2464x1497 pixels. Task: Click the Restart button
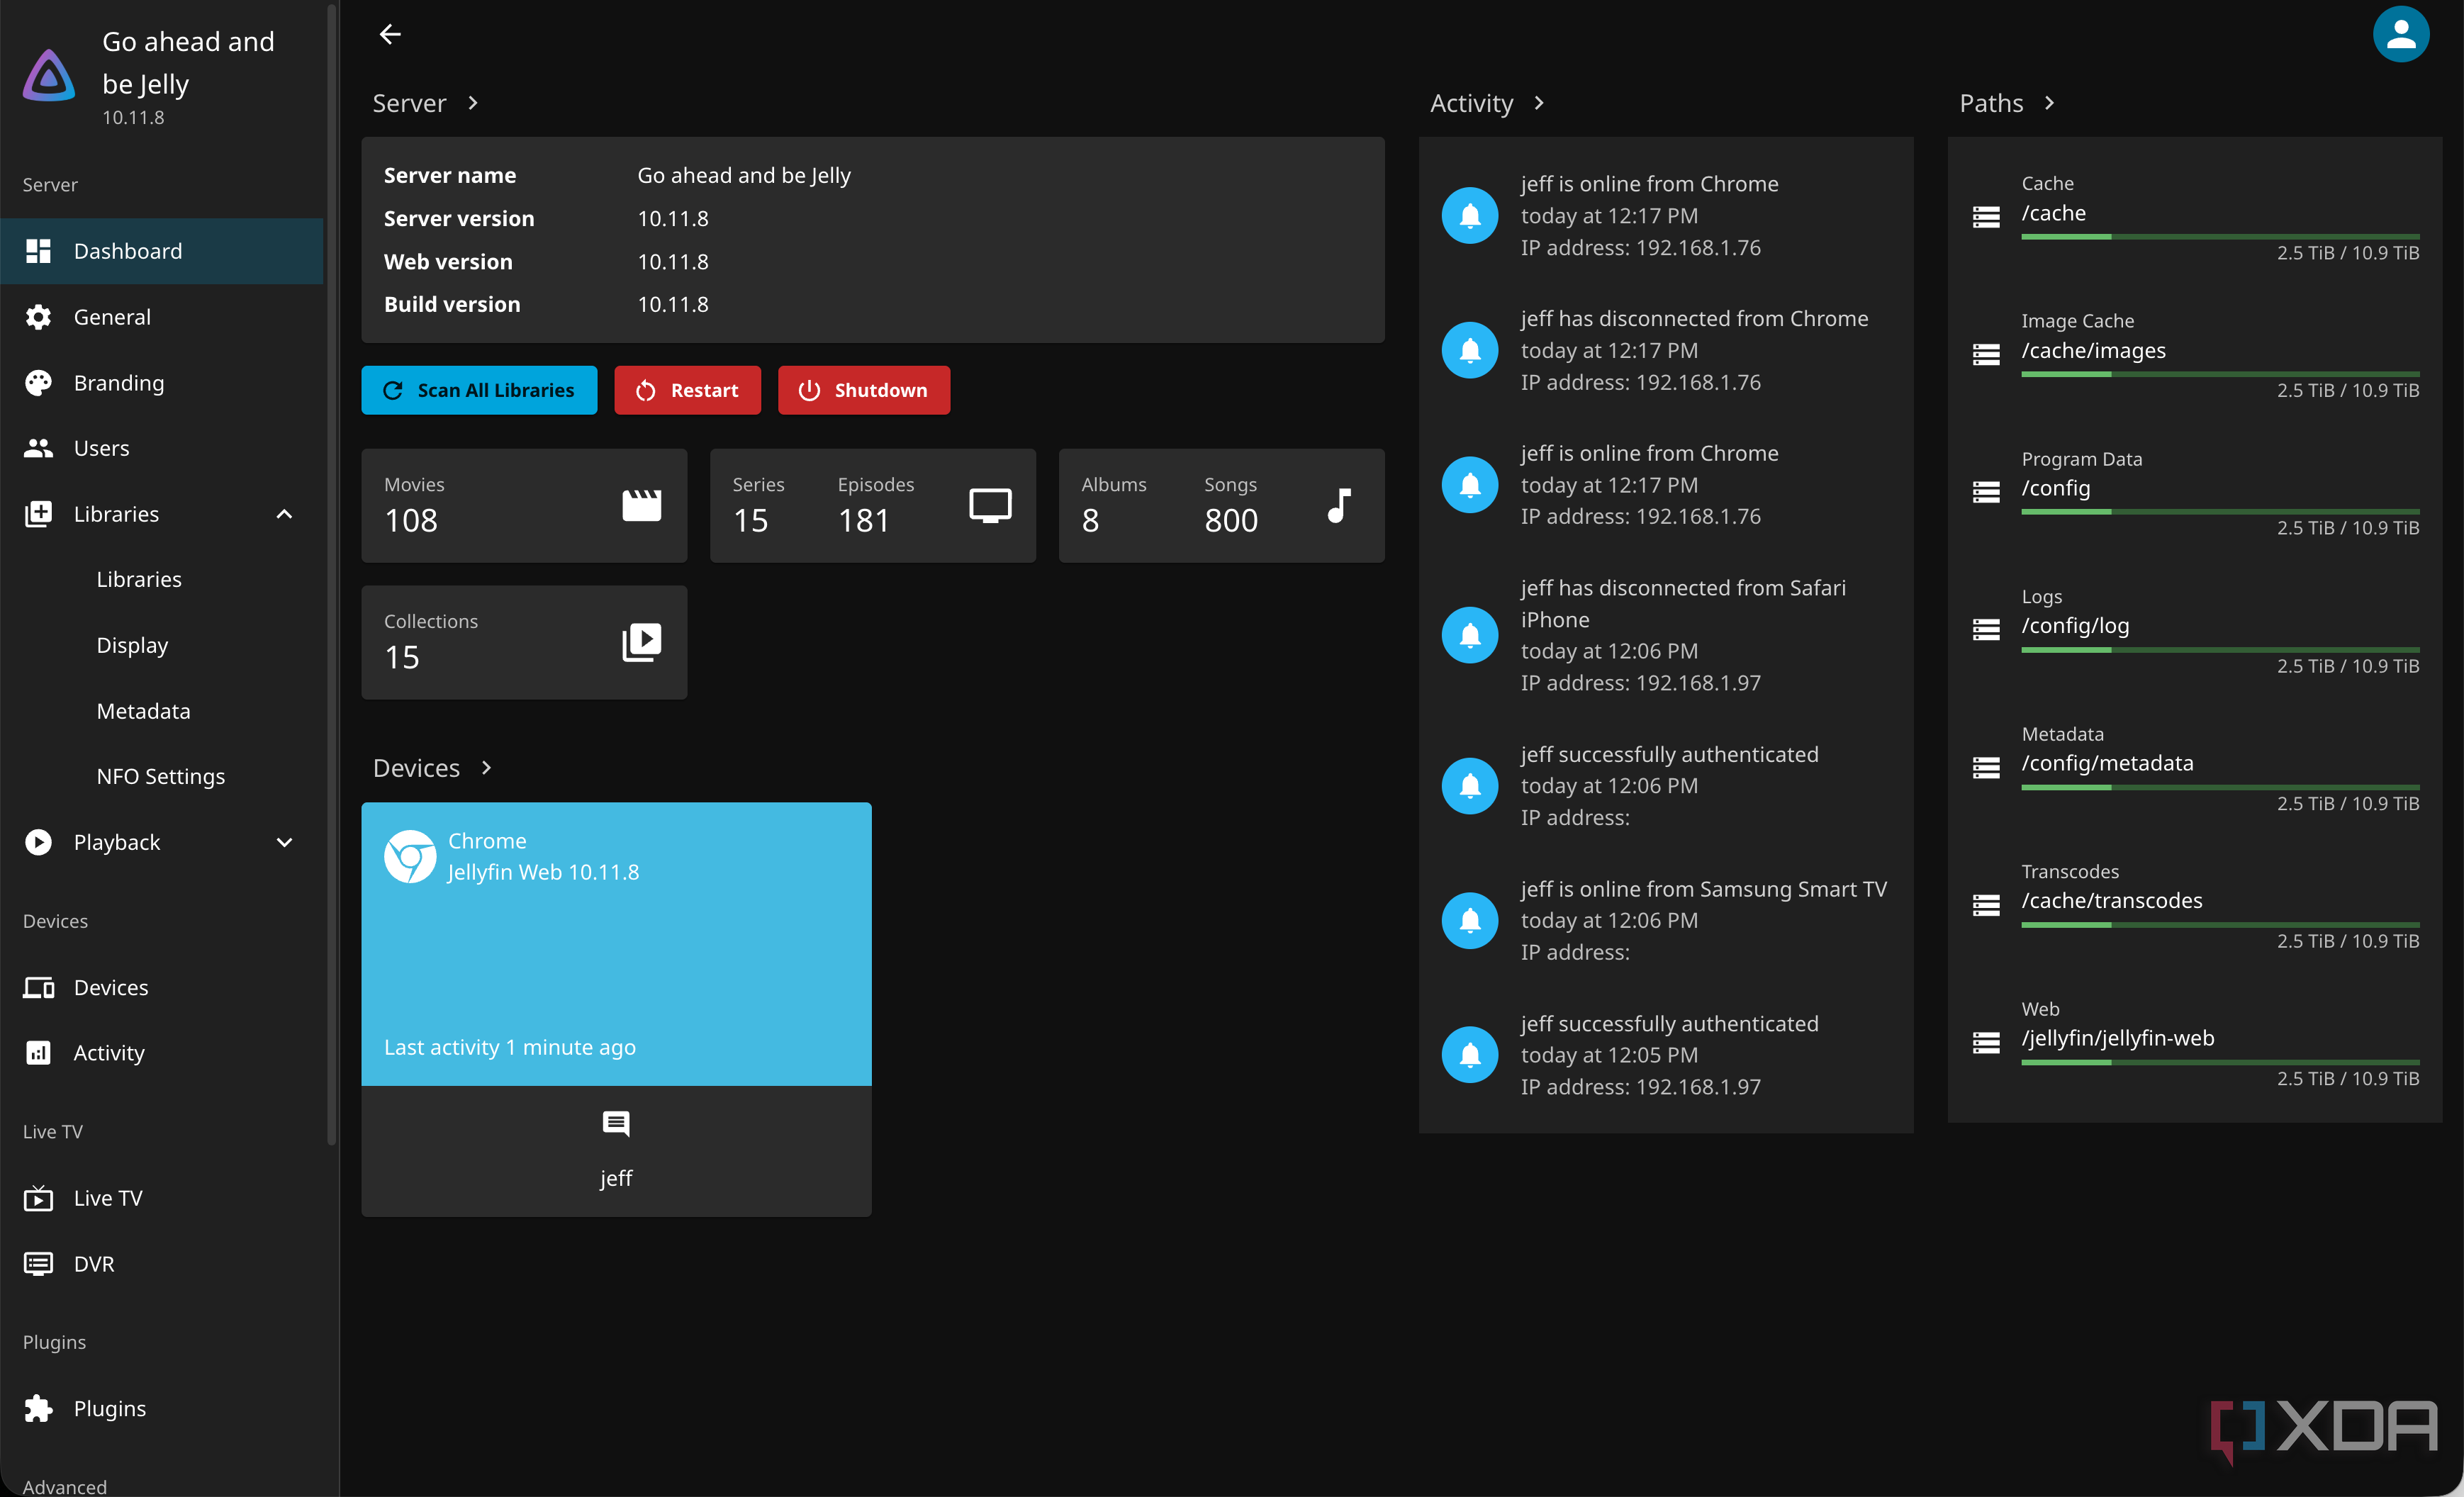click(x=687, y=390)
